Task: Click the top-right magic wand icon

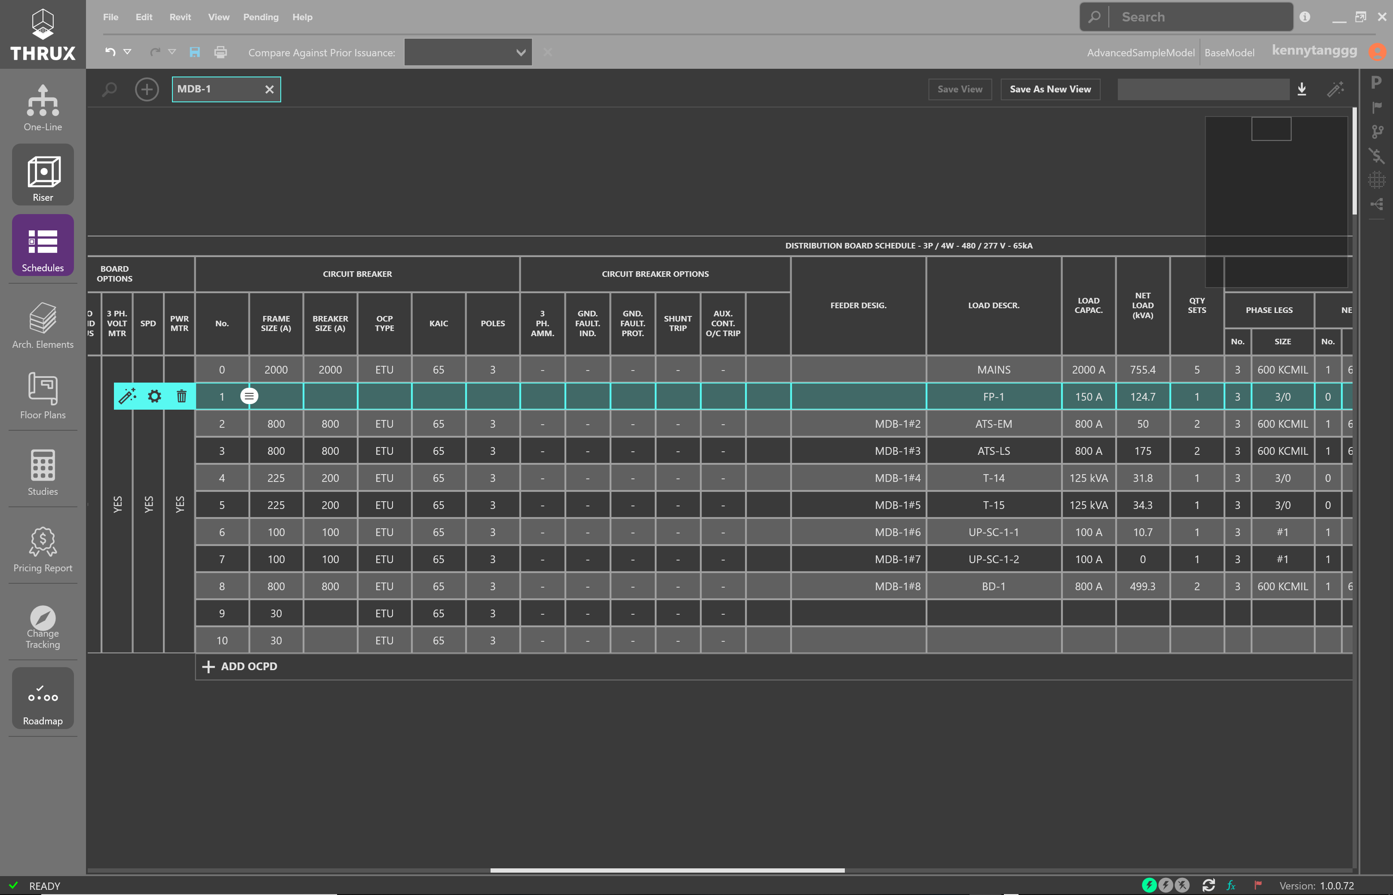Action: point(1335,89)
